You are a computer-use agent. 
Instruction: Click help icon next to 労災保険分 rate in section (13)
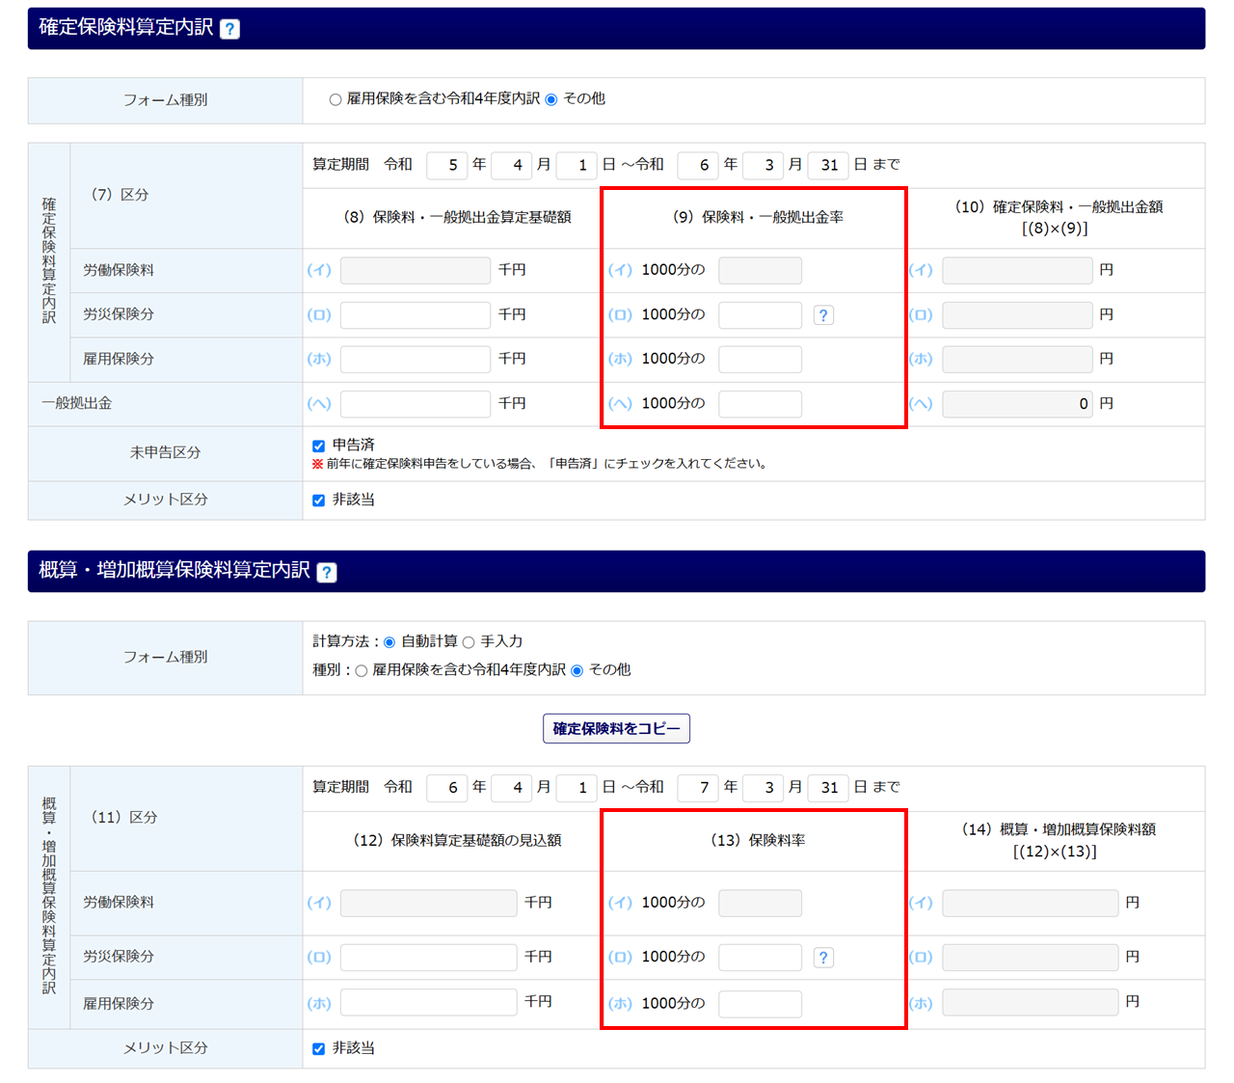pyautogui.click(x=823, y=958)
